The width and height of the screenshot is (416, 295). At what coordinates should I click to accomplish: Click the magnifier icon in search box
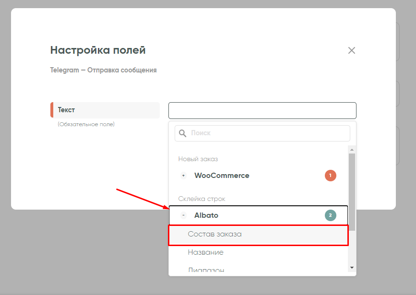point(183,133)
